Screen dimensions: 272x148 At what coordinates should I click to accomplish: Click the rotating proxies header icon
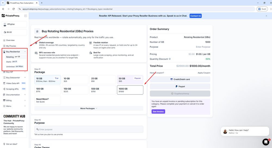(x=37, y=31)
